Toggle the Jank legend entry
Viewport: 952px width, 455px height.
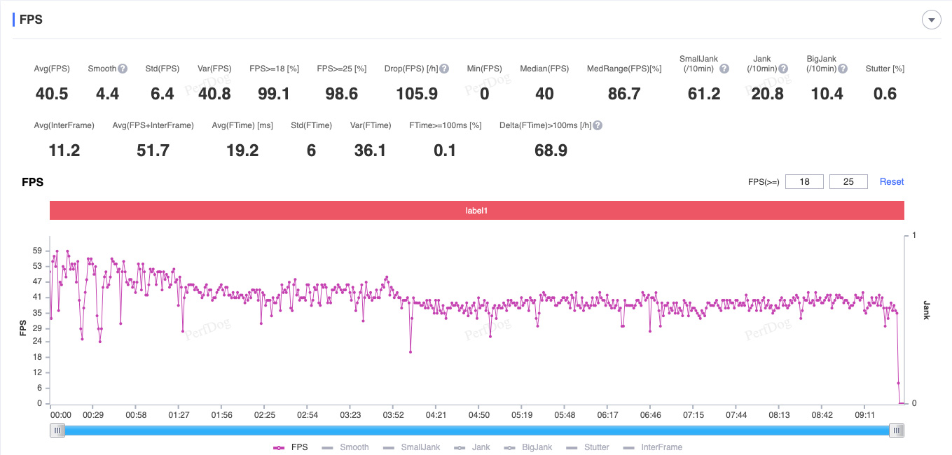pyautogui.click(x=472, y=447)
